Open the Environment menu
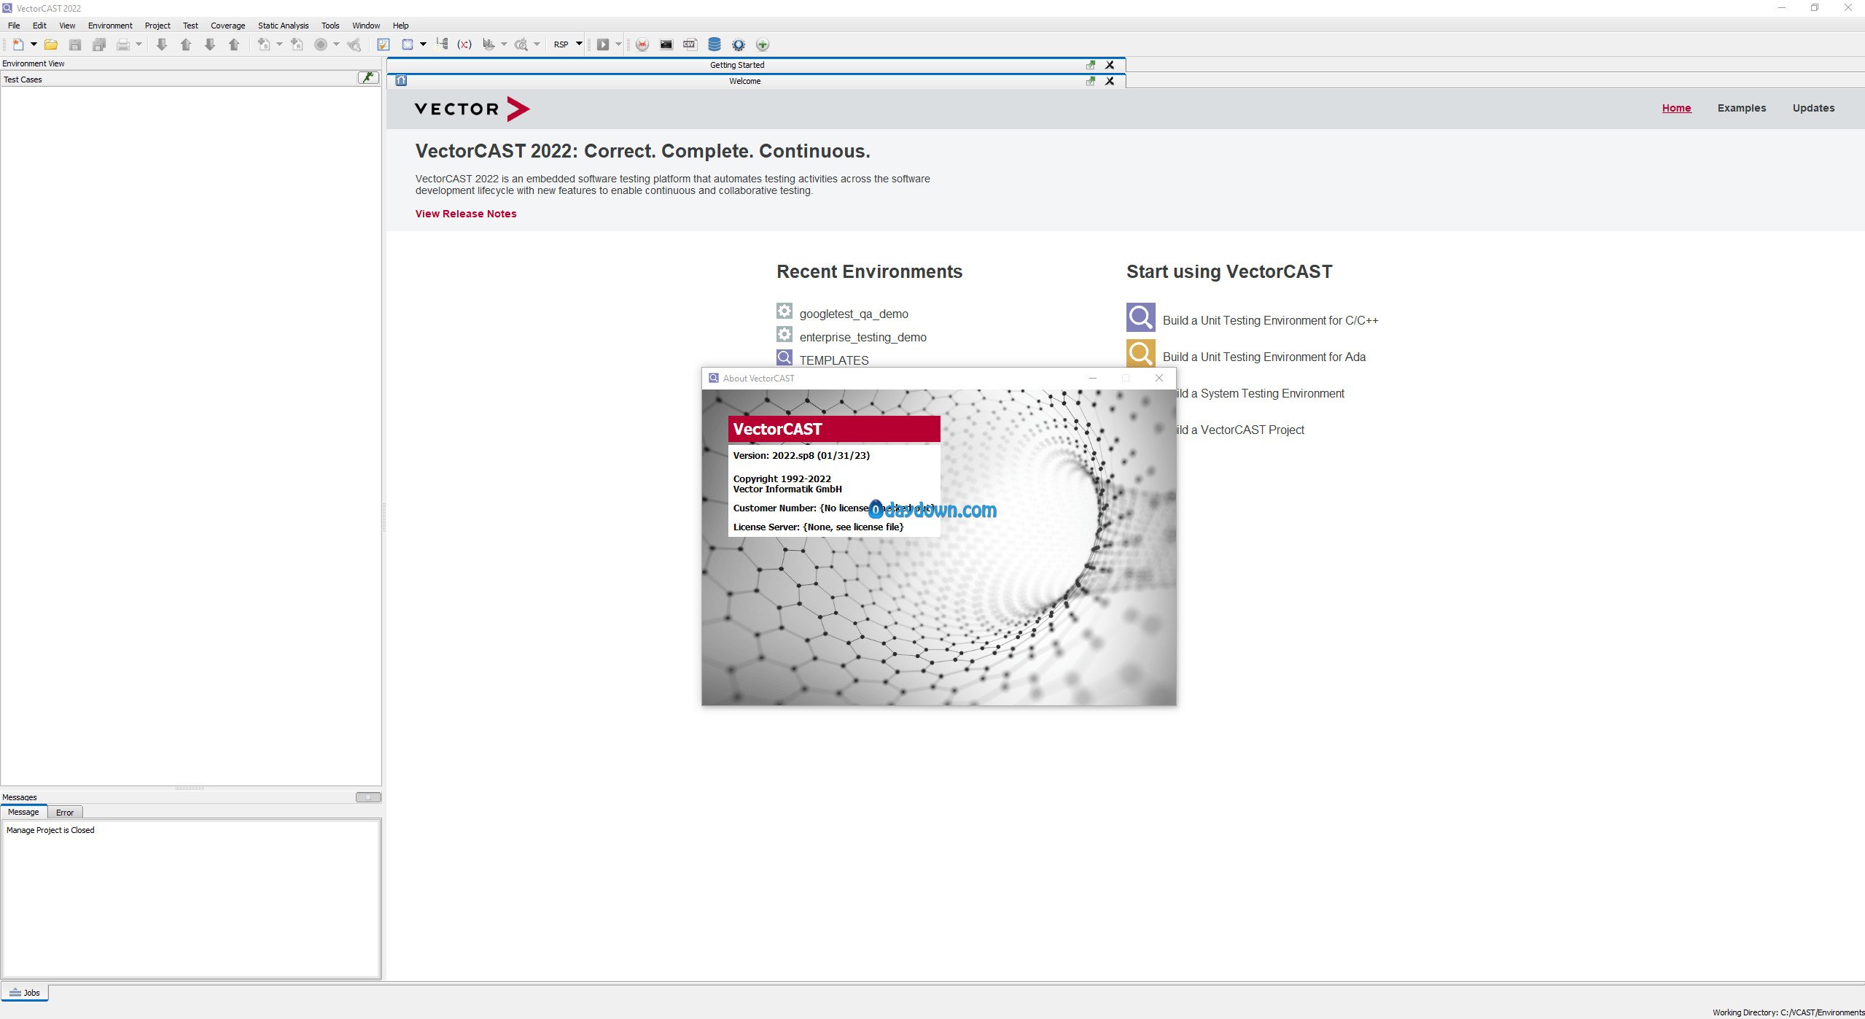The height and width of the screenshot is (1019, 1865). click(x=110, y=26)
